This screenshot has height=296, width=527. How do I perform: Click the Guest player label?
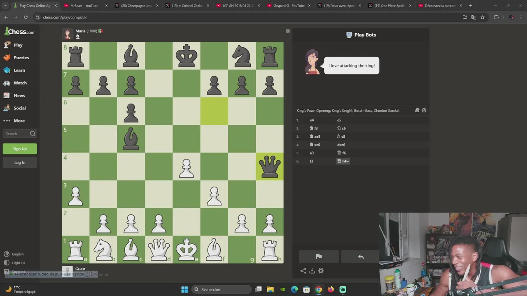click(x=80, y=269)
